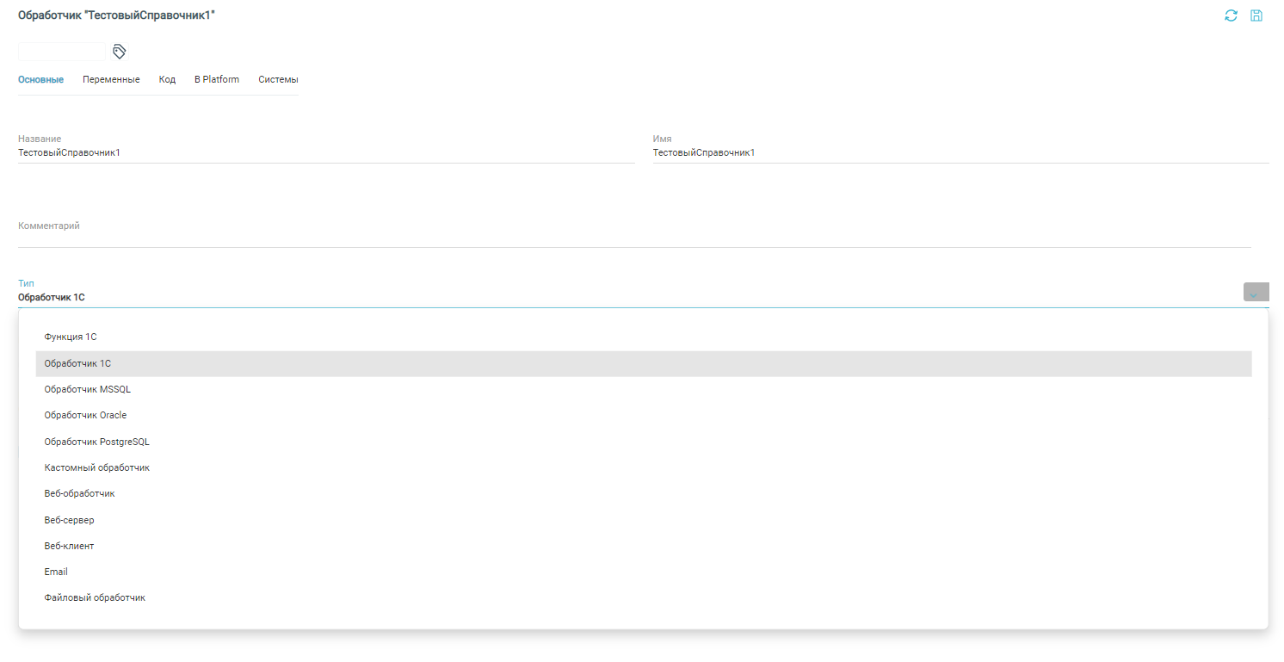
Task: Open the Системы tab
Action: click(278, 79)
